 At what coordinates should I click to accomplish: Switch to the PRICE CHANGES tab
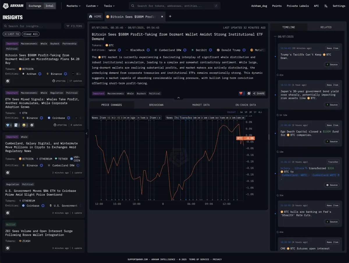[111, 105]
